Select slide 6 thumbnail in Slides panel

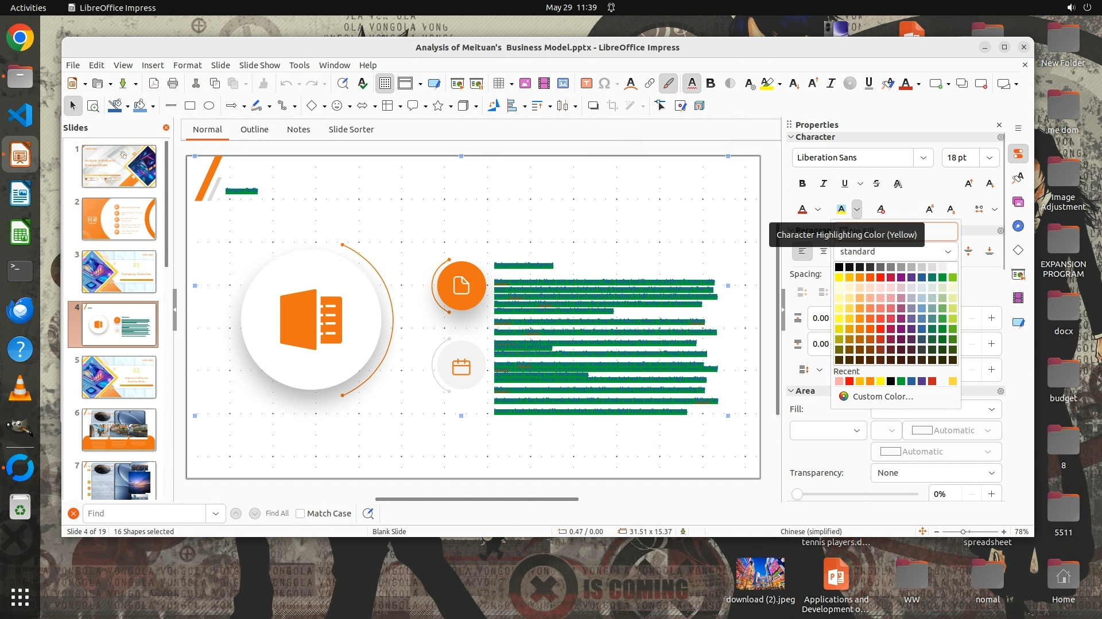coord(119,430)
